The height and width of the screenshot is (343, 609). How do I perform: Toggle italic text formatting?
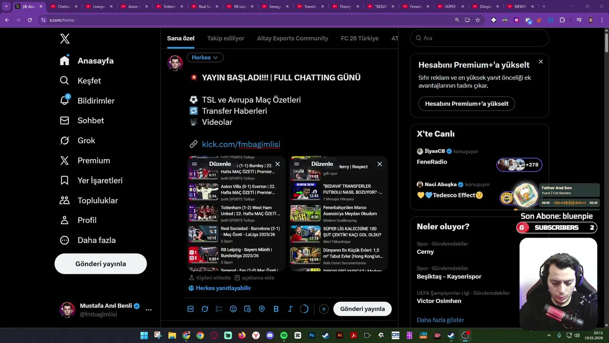290,309
